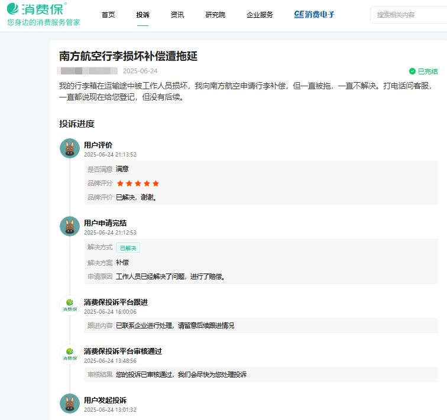Image resolution: width=447 pixels, height=420 pixels.
Task: Click the CE消费电子 logo link
Action: pyautogui.click(x=314, y=15)
